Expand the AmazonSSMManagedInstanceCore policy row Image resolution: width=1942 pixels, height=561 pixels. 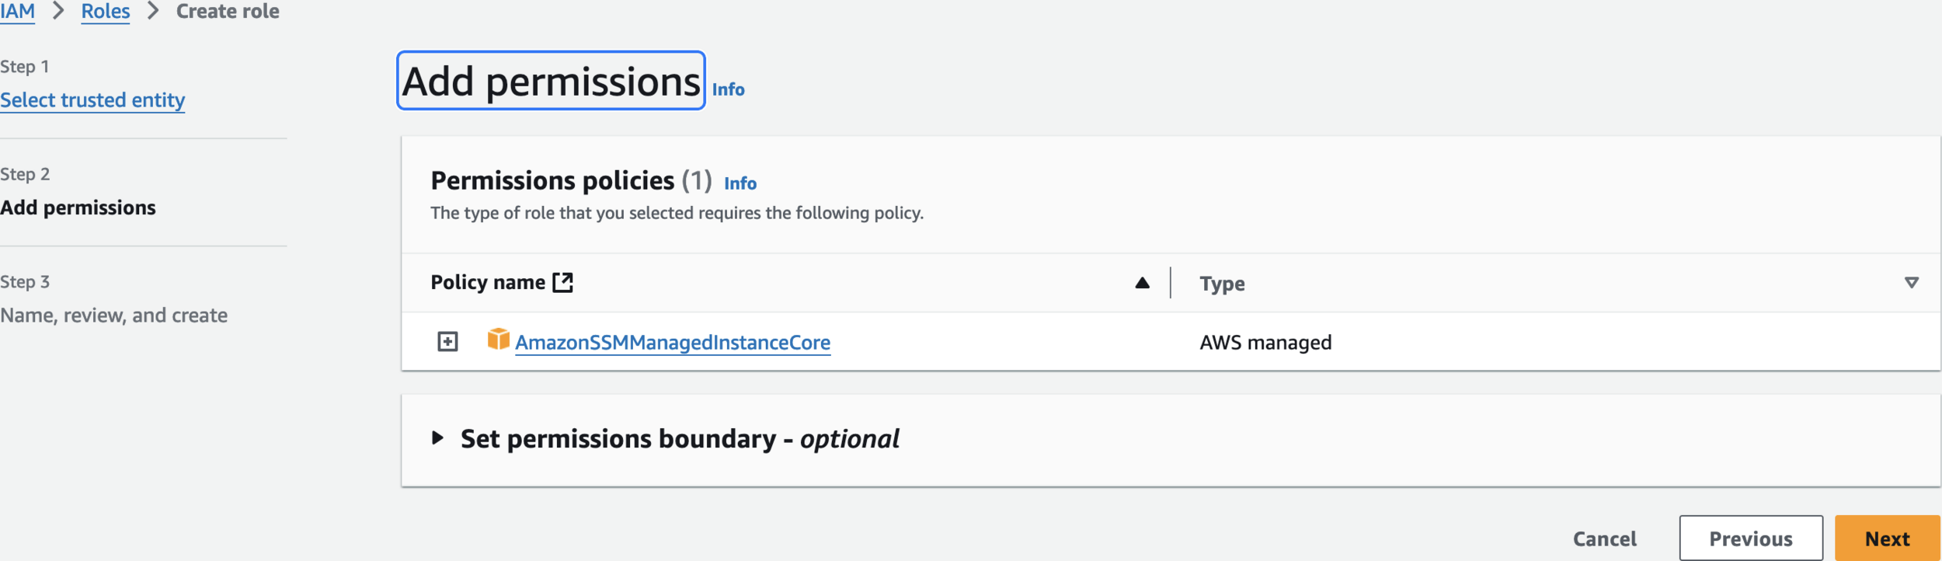(447, 342)
